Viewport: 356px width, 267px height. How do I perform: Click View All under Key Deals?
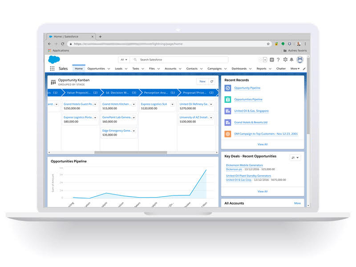pyautogui.click(x=263, y=191)
